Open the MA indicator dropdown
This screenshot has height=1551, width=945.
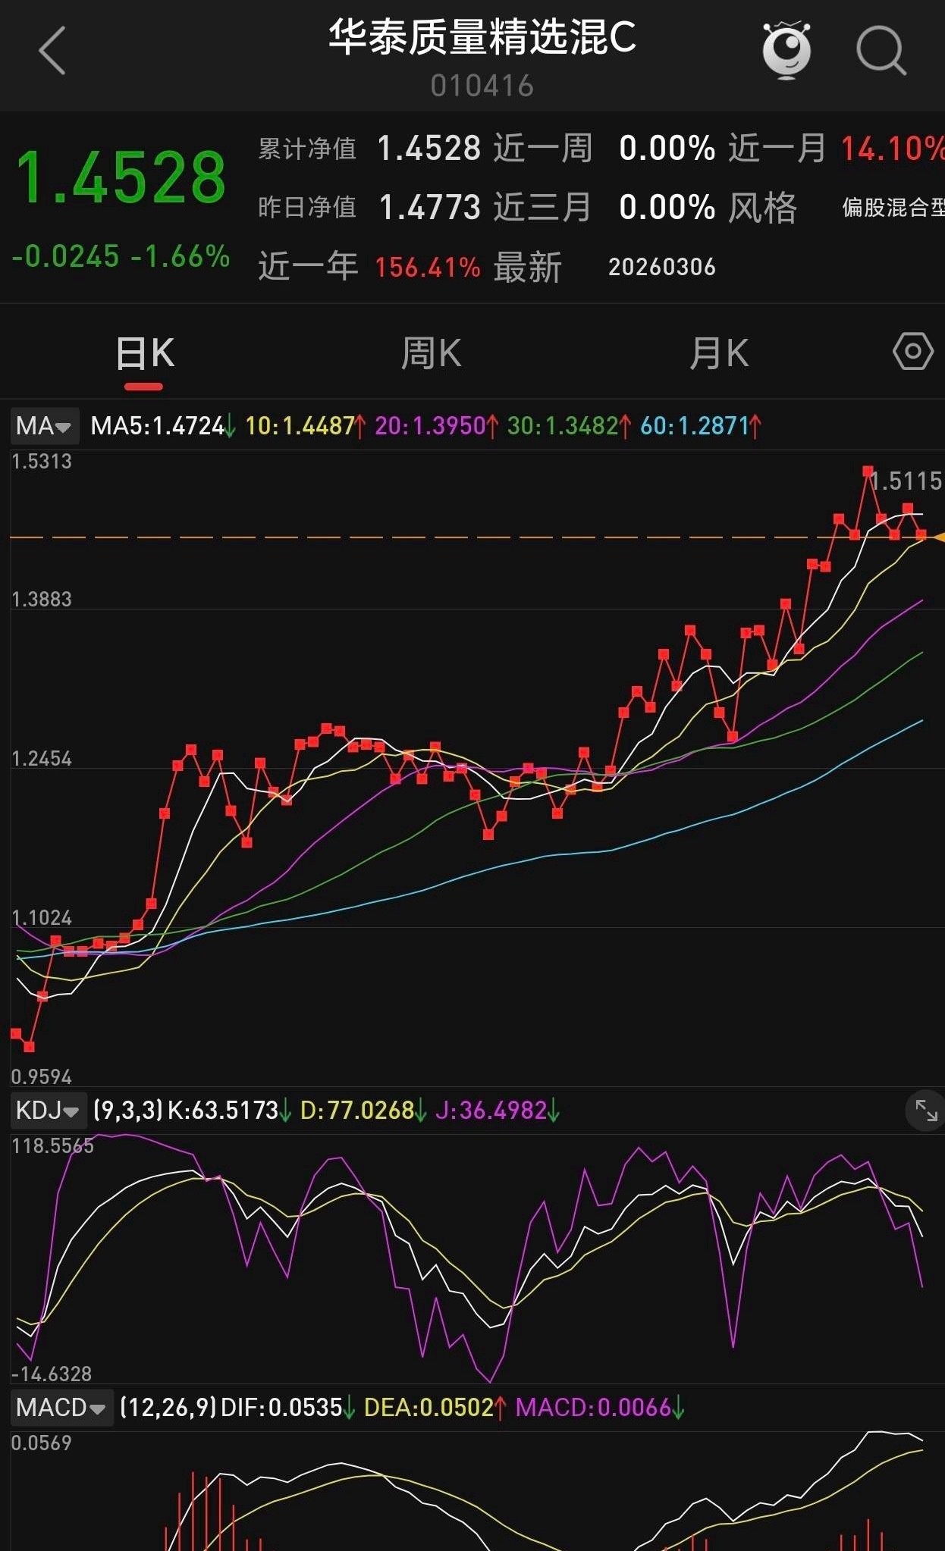click(x=44, y=426)
